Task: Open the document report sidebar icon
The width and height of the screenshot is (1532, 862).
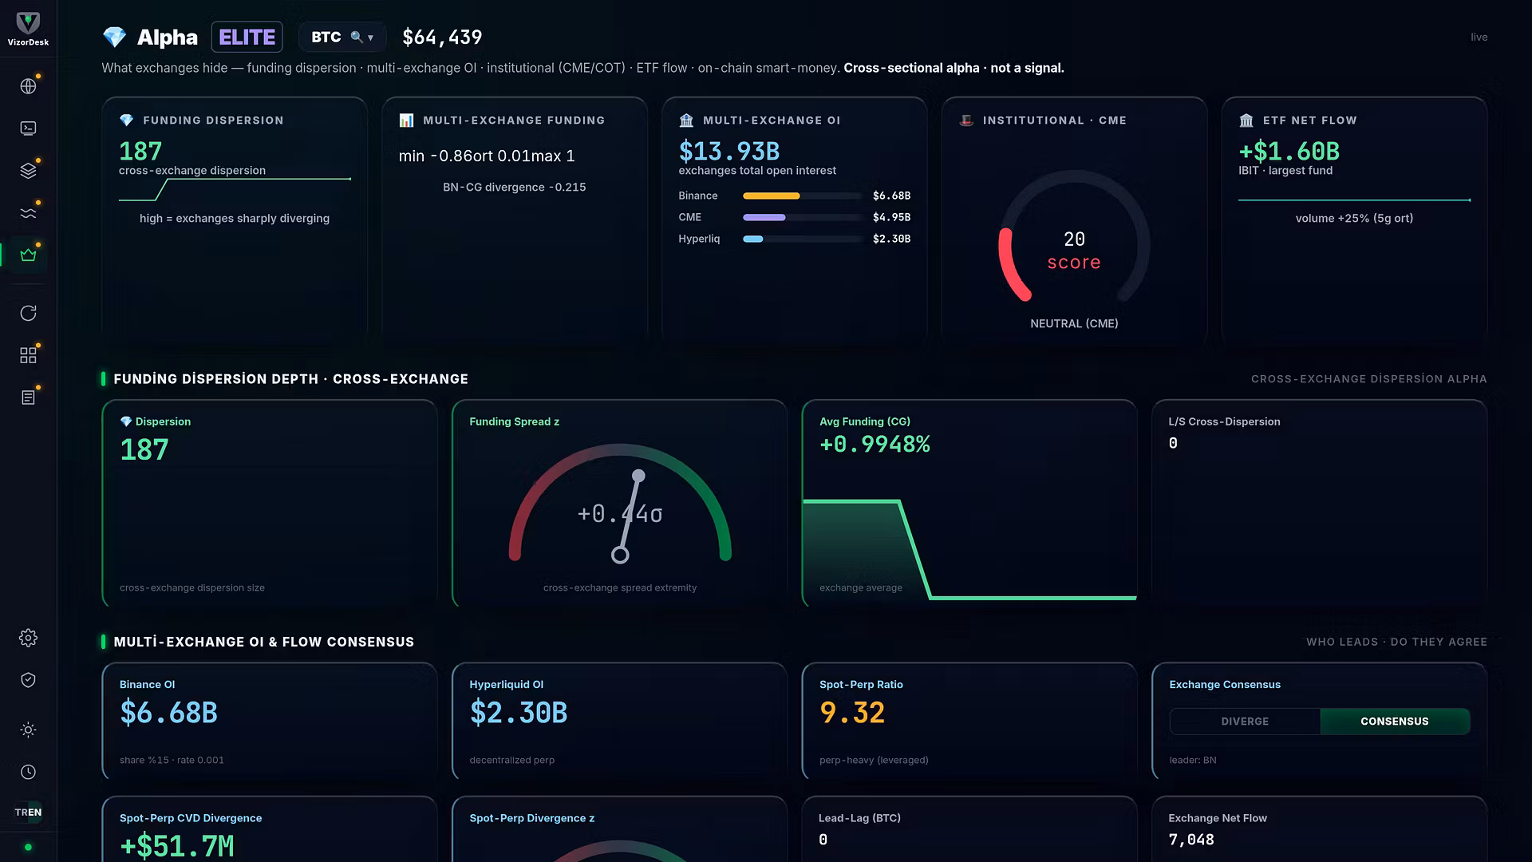Action: tap(28, 397)
